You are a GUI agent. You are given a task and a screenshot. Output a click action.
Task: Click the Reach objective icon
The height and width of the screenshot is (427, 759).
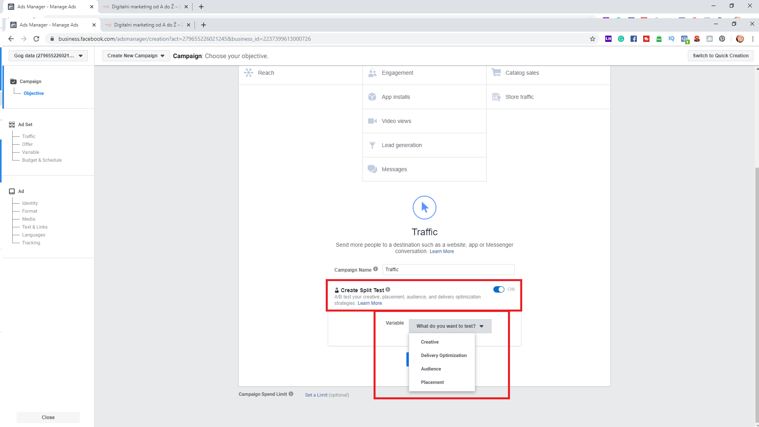tap(249, 73)
